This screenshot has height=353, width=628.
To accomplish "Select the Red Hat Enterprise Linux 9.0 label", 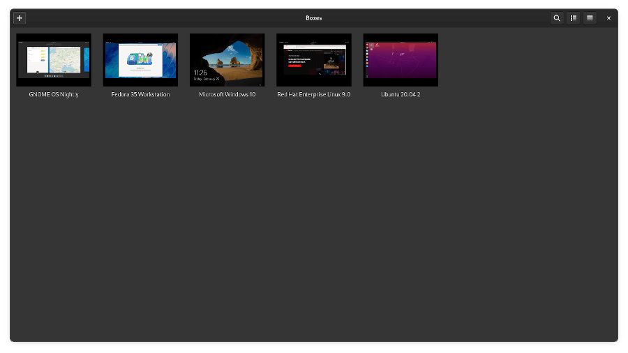I will coord(314,94).
